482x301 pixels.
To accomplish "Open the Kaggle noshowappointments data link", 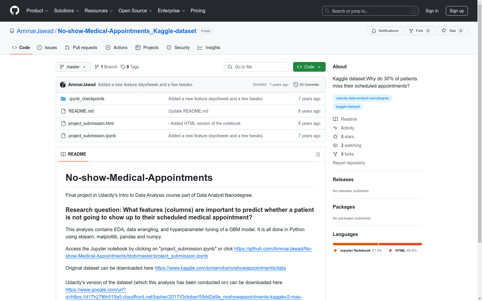I will [220, 268].
